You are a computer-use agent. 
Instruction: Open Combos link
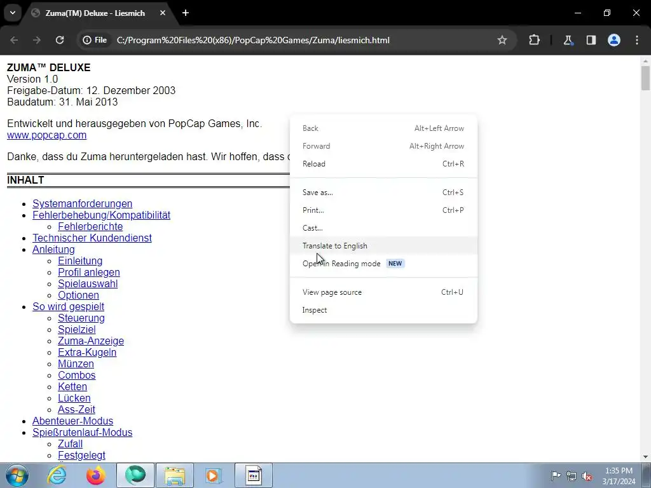(x=77, y=375)
